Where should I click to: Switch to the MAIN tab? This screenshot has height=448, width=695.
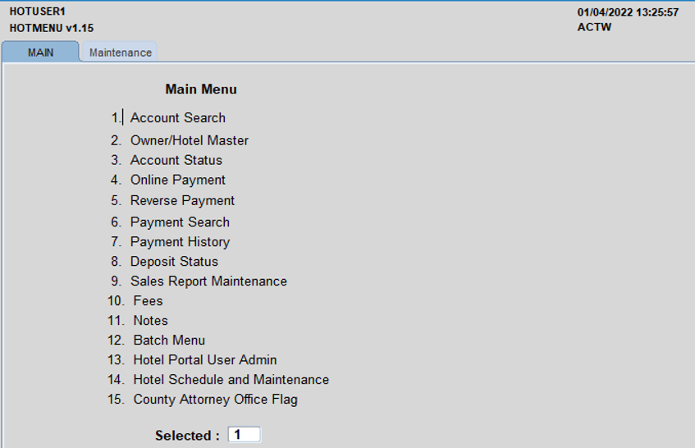pyautogui.click(x=40, y=52)
